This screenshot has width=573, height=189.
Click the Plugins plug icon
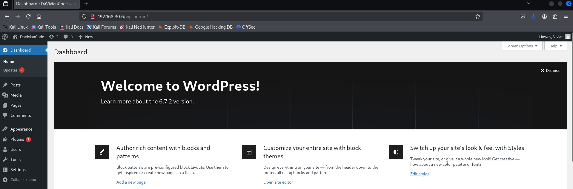click(x=5, y=139)
